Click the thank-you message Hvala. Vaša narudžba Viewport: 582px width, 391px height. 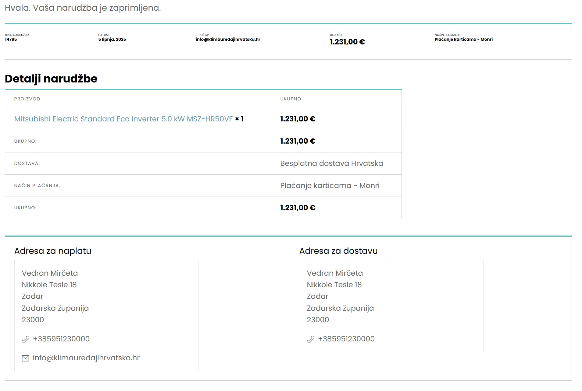[83, 8]
